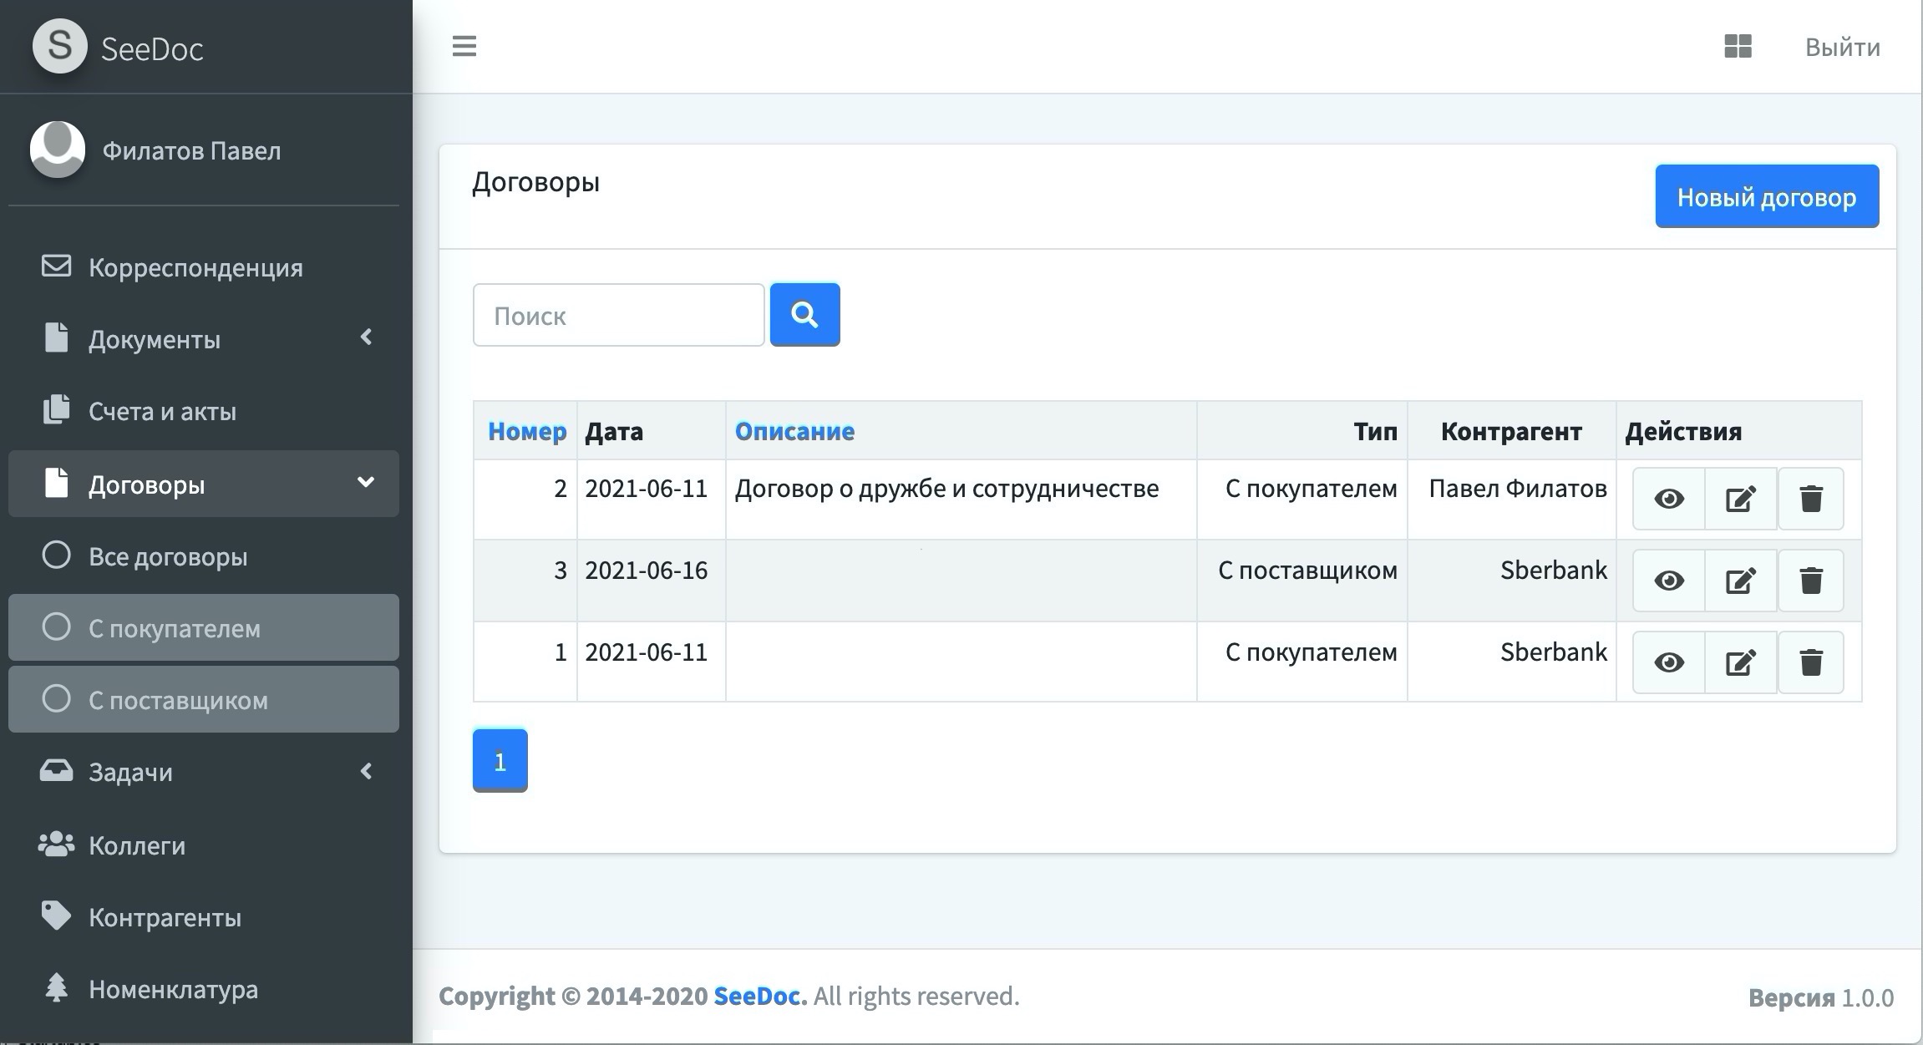Edit contract 3 with the pencil icon
The height and width of the screenshot is (1045, 1923).
click(x=1741, y=581)
